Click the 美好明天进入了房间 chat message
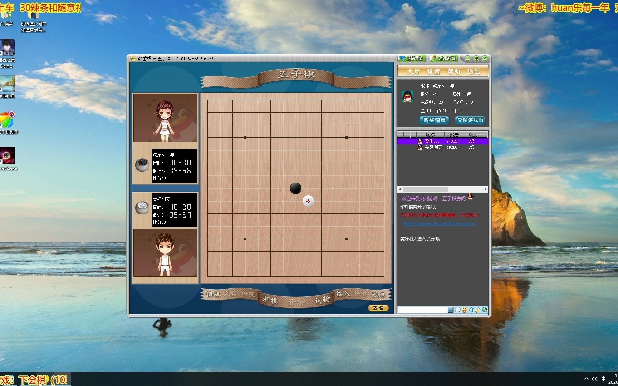The image size is (618, 386). 421,238
